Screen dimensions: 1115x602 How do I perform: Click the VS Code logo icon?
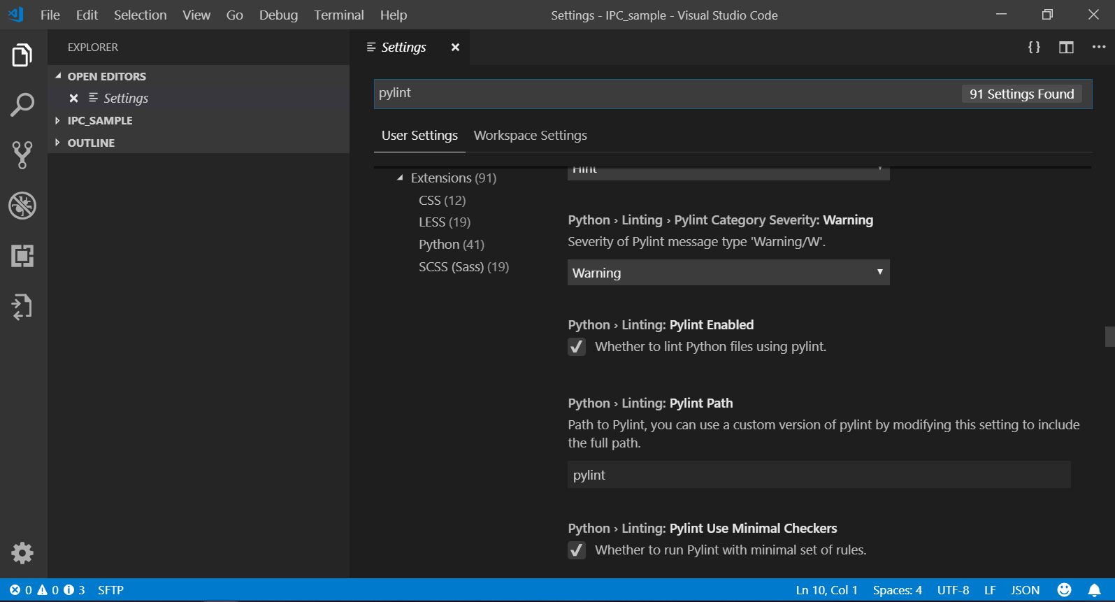click(x=15, y=15)
